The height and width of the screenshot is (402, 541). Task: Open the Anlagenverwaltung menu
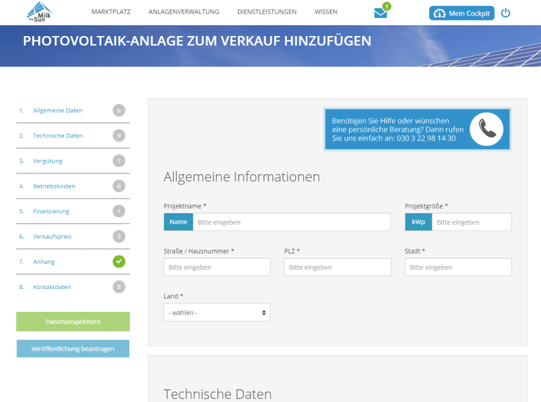pos(184,12)
